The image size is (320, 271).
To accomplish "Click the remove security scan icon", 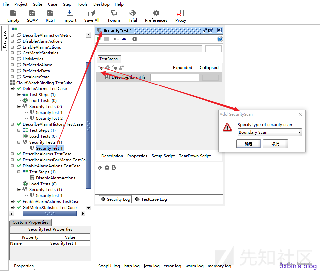I will pos(114,67).
